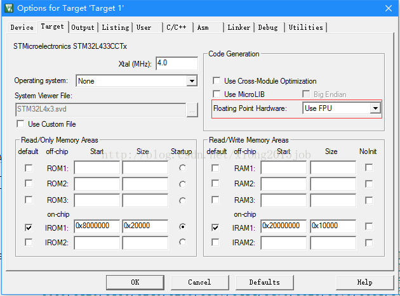The height and width of the screenshot is (296, 400).
Task: Enable Use MicroLIB option
Action: (217, 94)
